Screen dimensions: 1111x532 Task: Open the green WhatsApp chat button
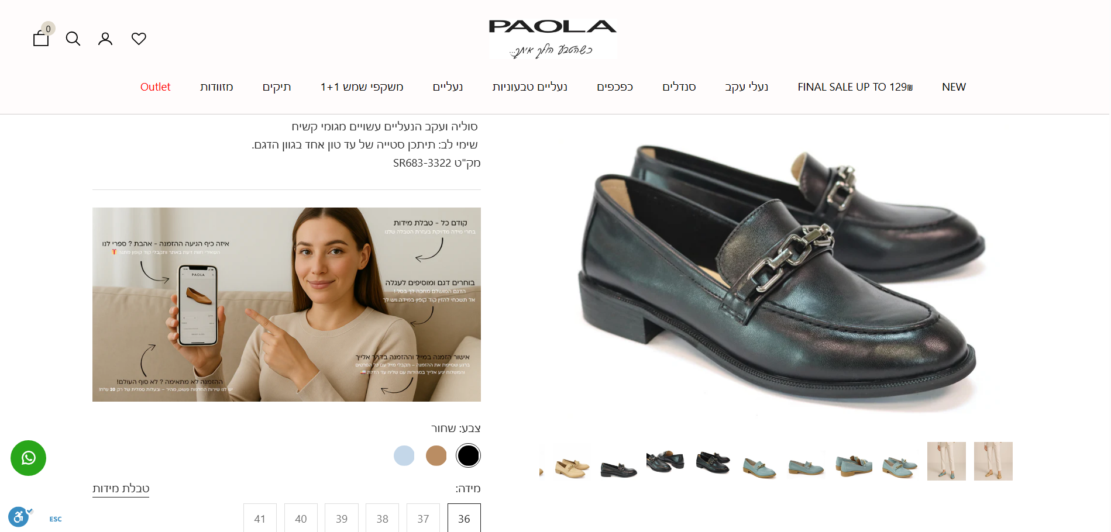28,458
